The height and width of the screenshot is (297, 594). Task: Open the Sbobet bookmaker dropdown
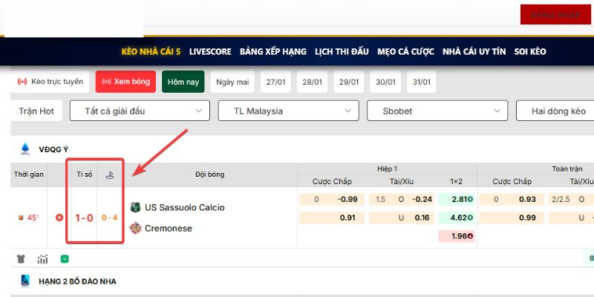click(437, 111)
